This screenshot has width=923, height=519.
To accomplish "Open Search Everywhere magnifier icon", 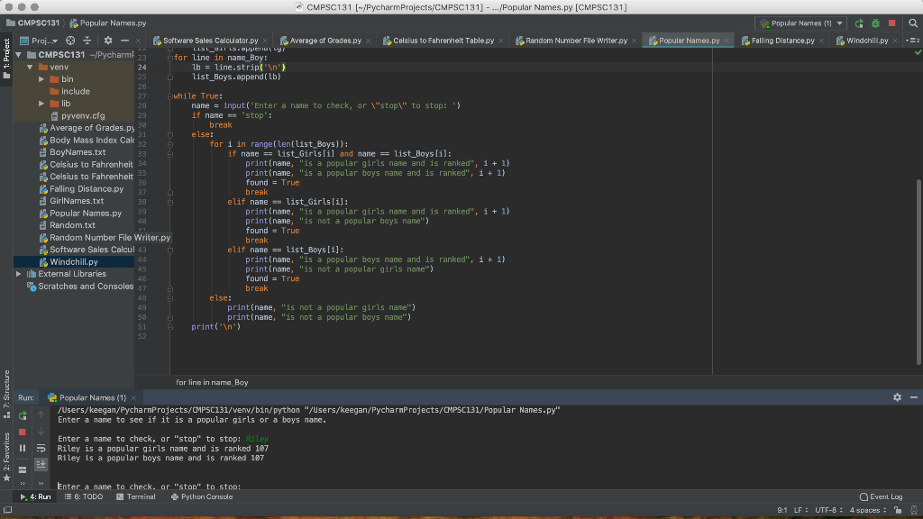I will (913, 23).
